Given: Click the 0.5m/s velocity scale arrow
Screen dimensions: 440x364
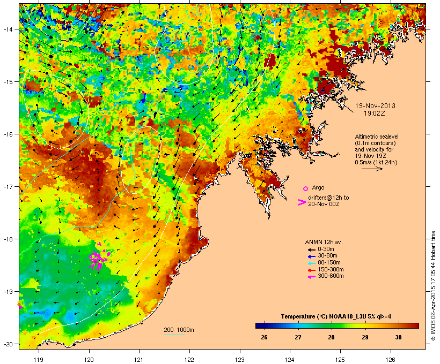Looking at the screenshot, I should click(x=372, y=169).
